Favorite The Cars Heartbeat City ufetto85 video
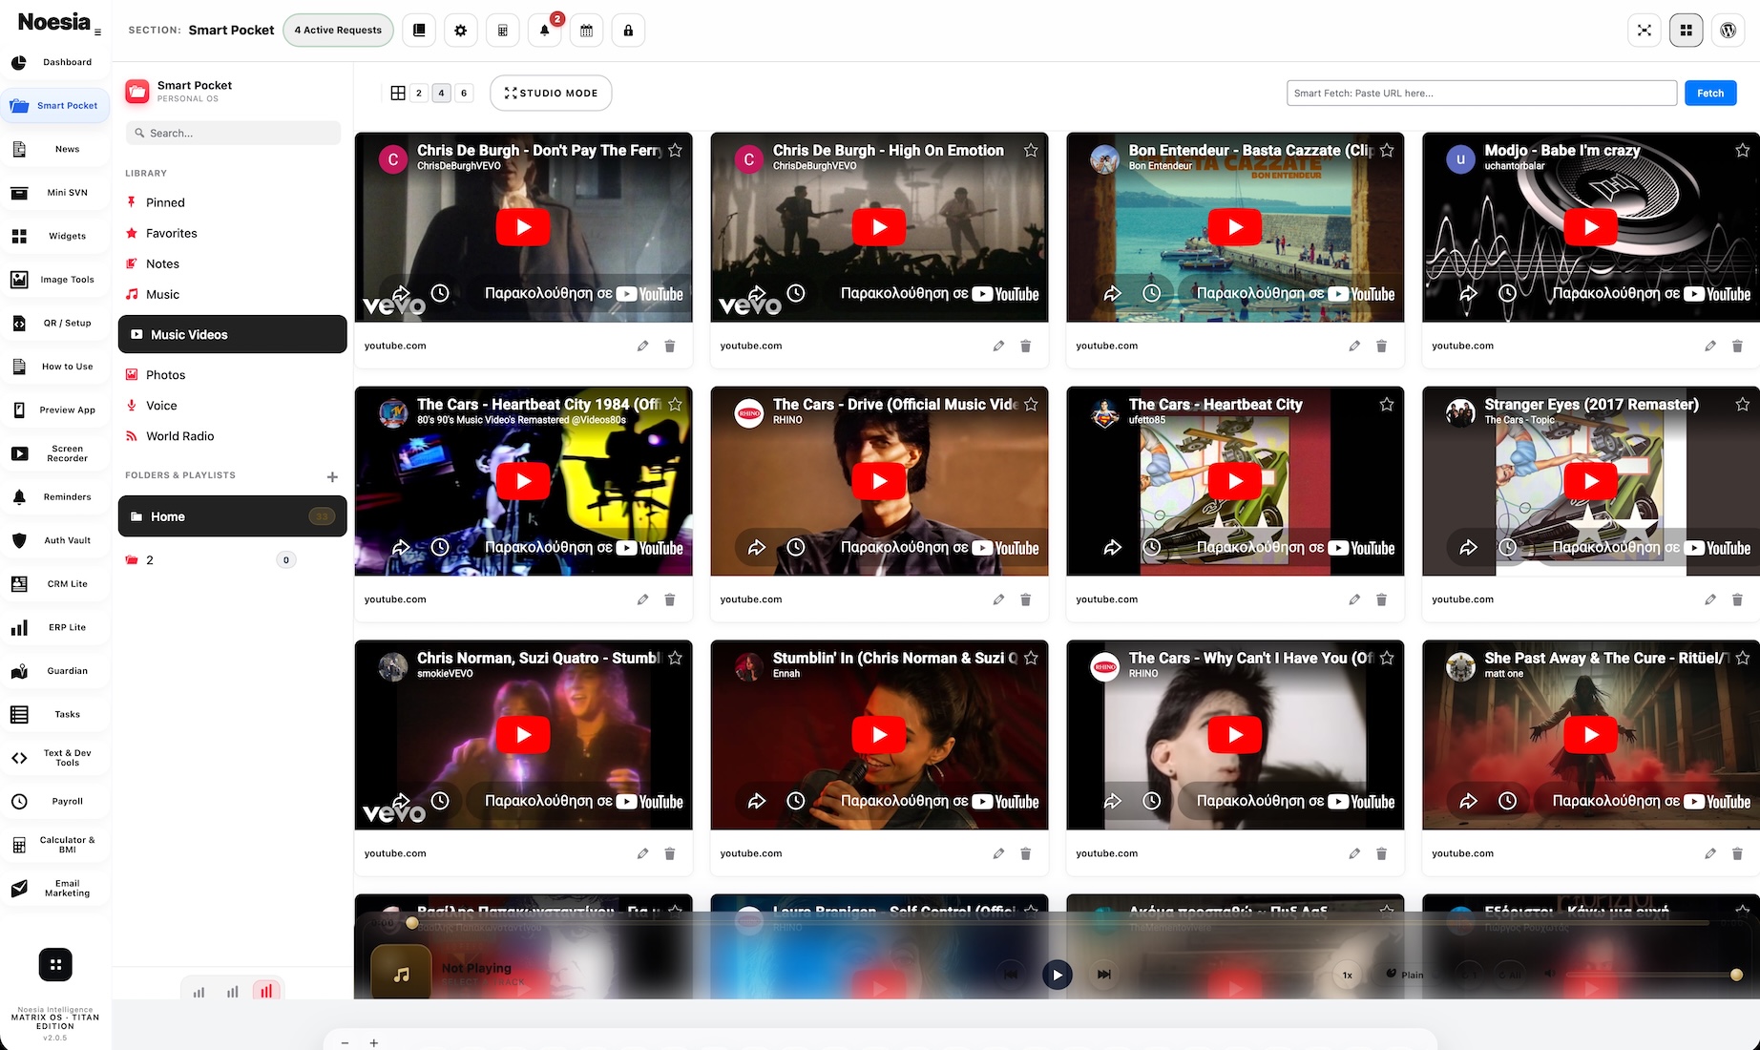1760x1050 pixels. tap(1387, 404)
